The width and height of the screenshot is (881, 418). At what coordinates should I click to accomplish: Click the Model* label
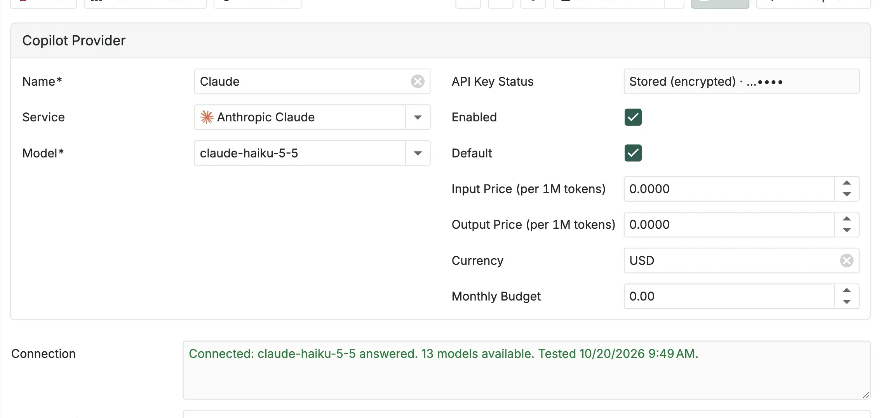43,153
